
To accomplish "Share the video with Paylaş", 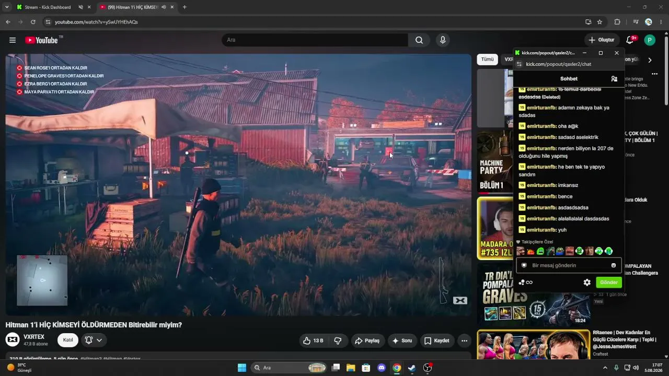I will (x=367, y=340).
